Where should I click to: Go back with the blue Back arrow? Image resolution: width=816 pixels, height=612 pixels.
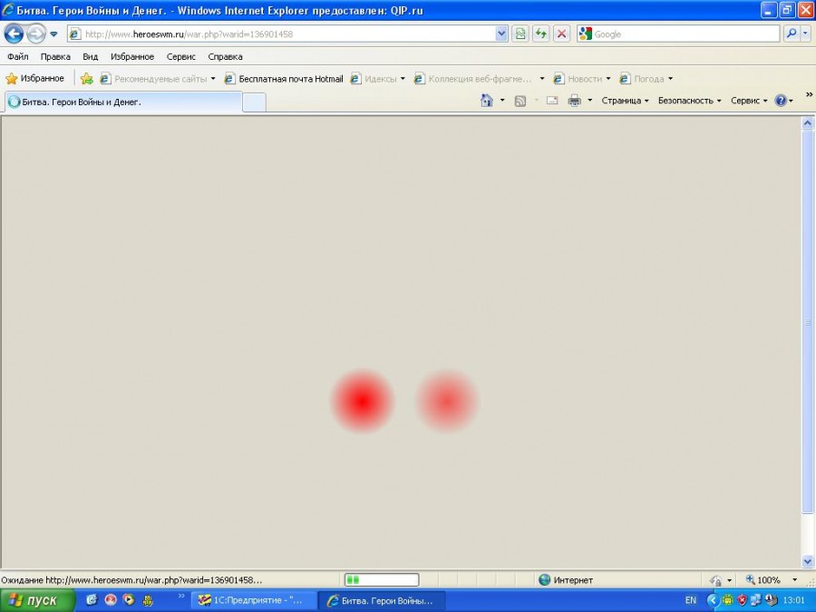[14, 34]
